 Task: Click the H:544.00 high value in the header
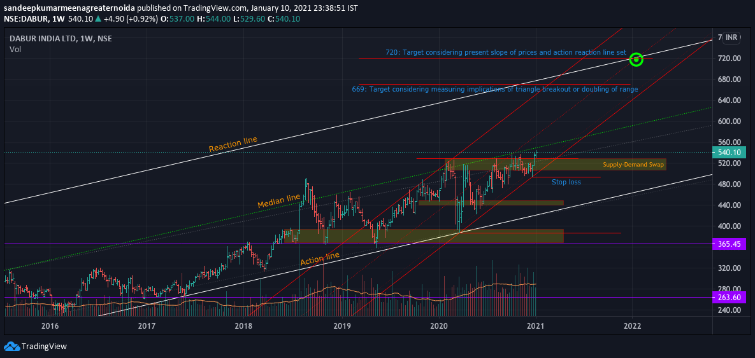(215, 18)
